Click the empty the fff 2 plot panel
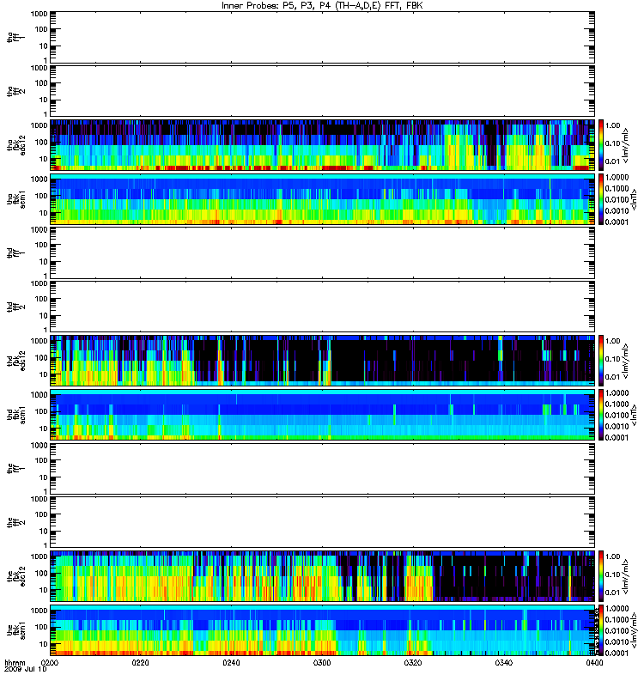 click(323, 522)
